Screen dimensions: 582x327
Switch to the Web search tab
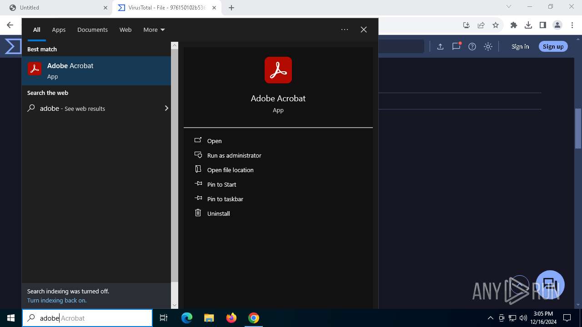click(x=125, y=30)
